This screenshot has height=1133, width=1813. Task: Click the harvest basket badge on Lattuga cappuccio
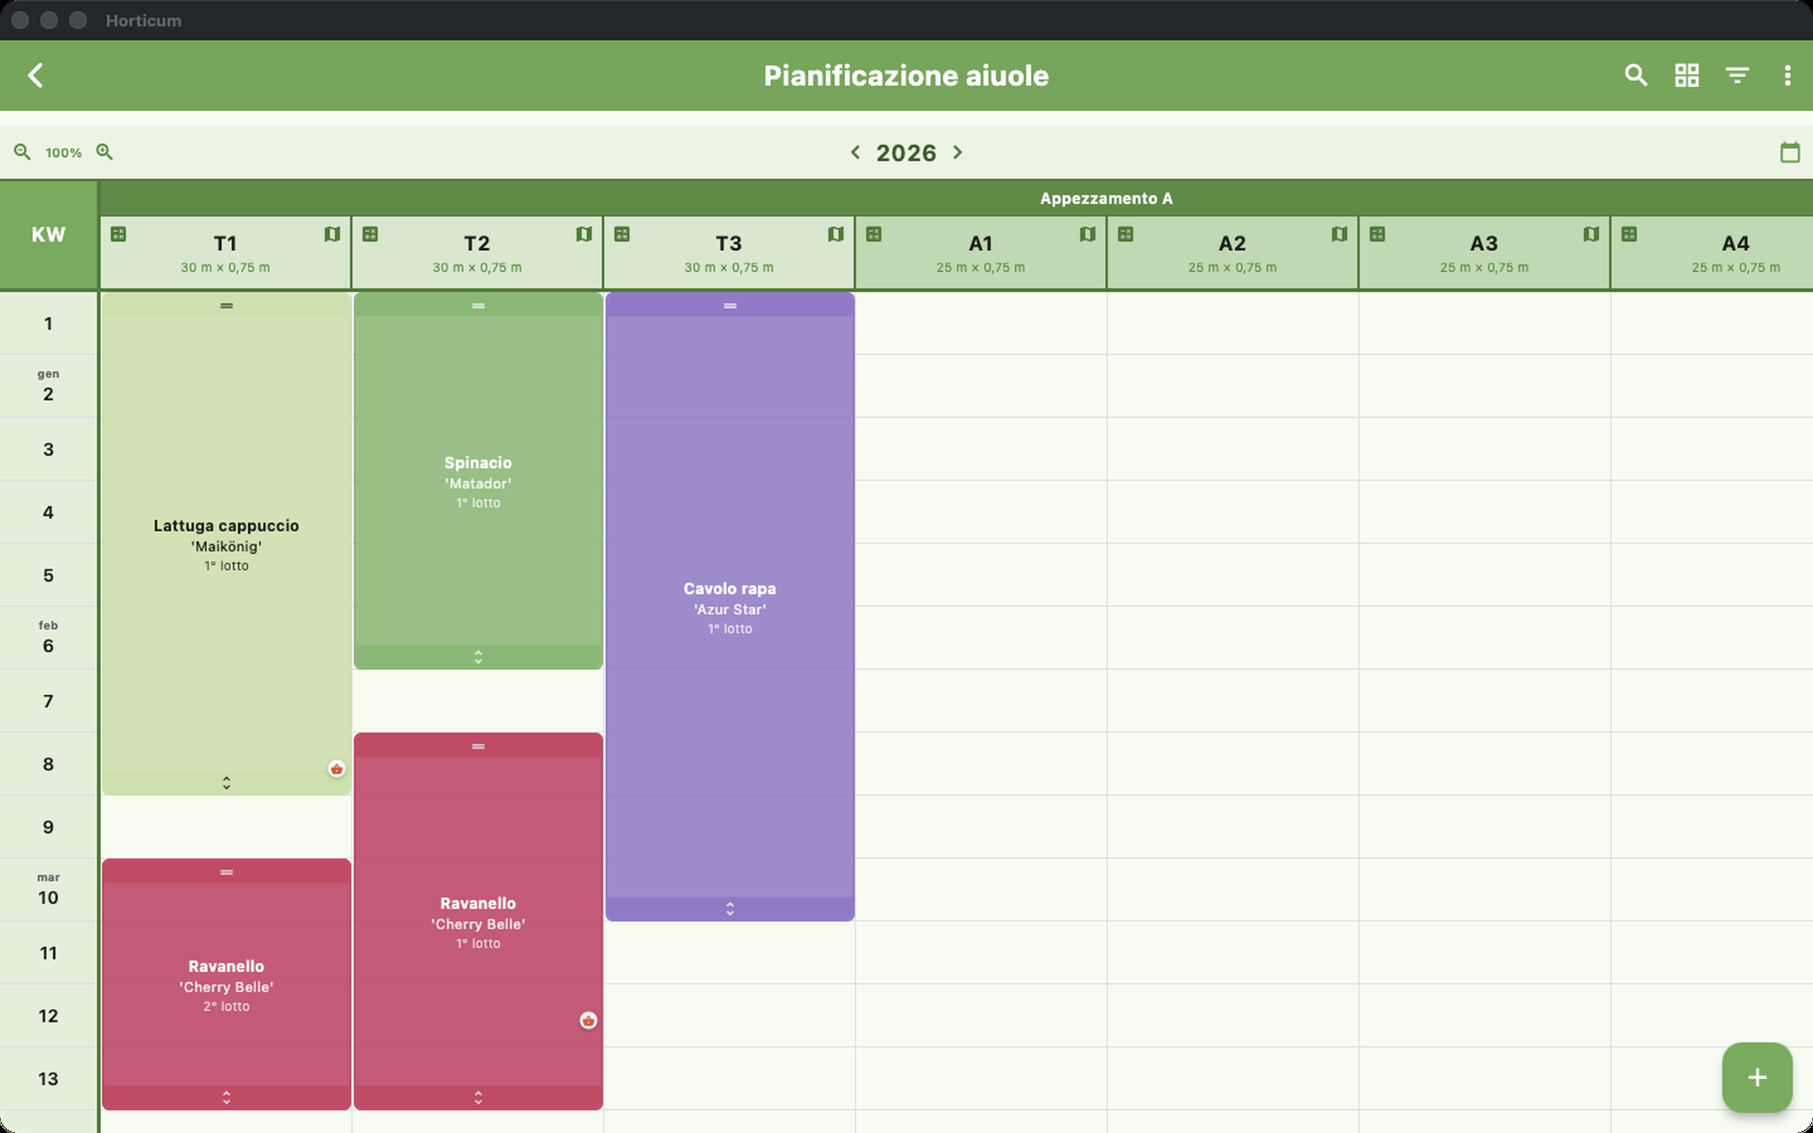tap(336, 769)
